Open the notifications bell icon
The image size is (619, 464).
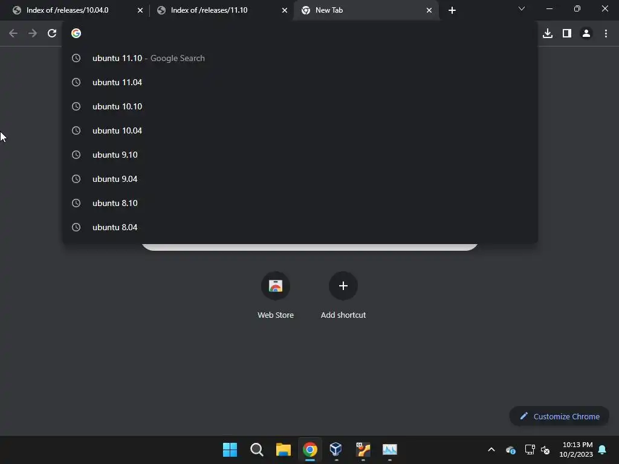click(x=603, y=449)
